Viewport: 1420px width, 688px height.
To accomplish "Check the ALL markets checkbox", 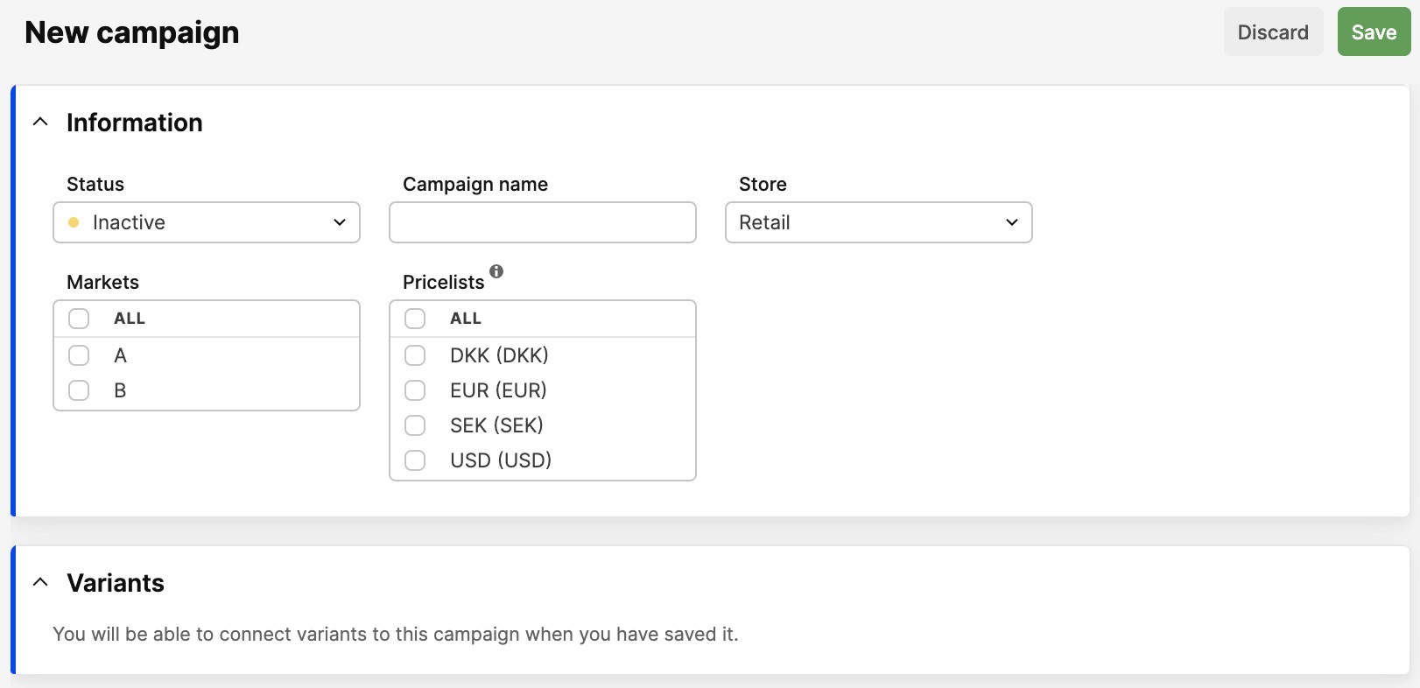I will click(79, 319).
